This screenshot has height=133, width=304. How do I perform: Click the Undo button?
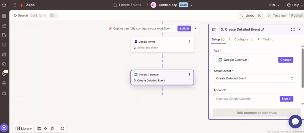(247, 15)
